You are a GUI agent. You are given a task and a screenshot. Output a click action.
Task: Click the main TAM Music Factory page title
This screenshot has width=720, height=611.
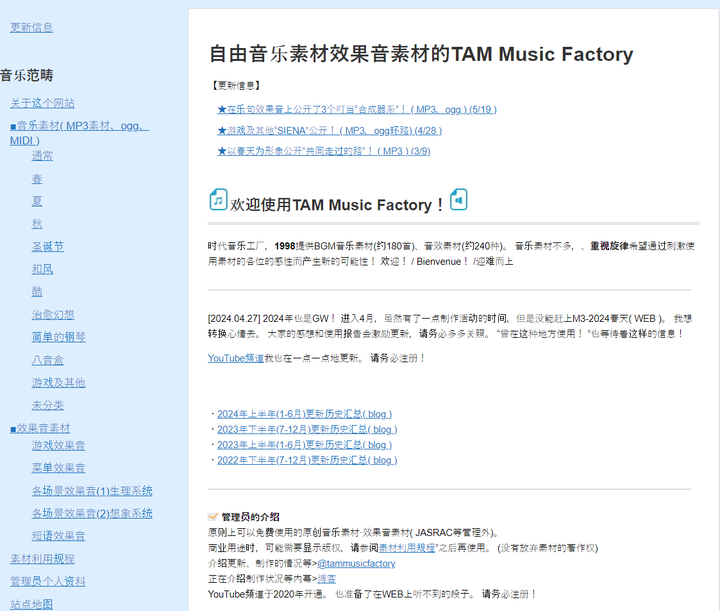tap(421, 54)
